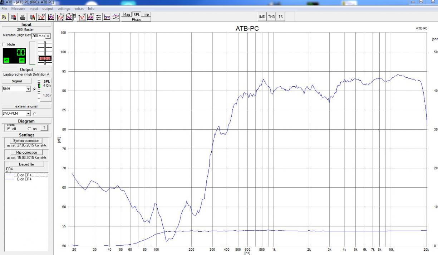Screen dimensions: 438x255
Task: Click the new document toolbar icon
Action: [x=4, y=17]
